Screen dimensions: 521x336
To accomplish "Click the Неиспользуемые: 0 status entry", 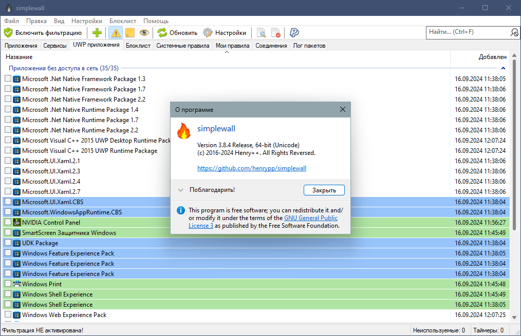I will point(439,330).
